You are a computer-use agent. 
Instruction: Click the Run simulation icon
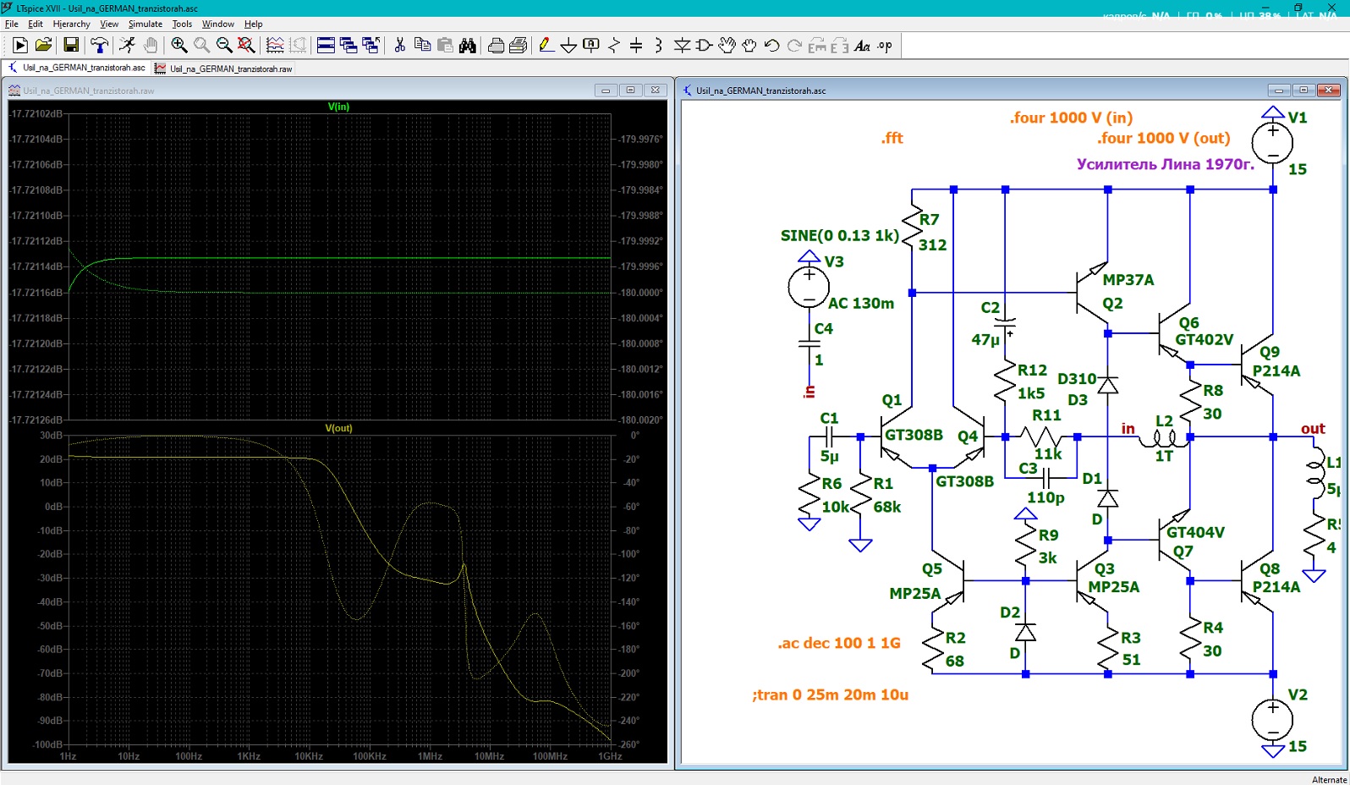(x=20, y=46)
